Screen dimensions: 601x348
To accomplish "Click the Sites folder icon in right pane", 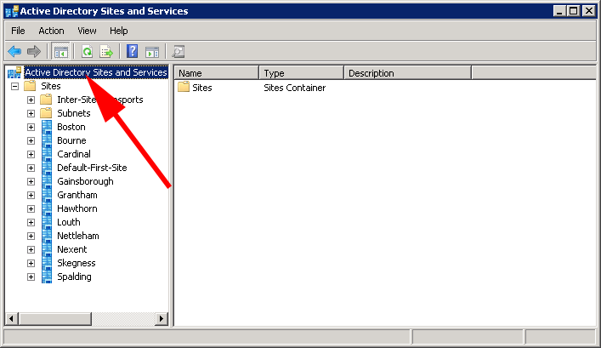I will tap(184, 87).
